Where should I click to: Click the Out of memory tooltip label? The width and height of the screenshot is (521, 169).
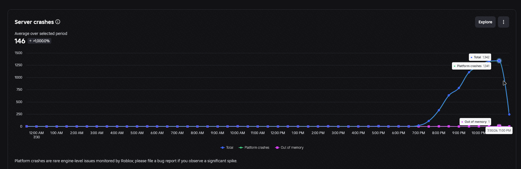[x=475, y=122]
